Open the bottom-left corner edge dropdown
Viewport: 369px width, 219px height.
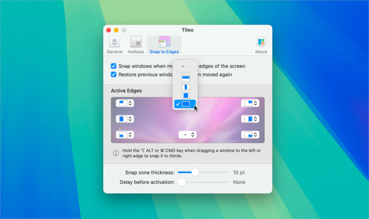click(125, 134)
